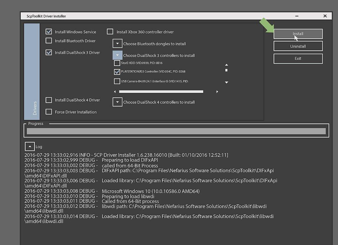338x245 pixels.
Task: Uncheck Install Windows Service
Action: click(49, 31)
